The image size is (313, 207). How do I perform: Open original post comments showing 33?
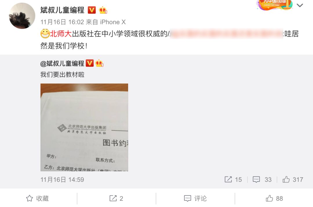(x=262, y=179)
